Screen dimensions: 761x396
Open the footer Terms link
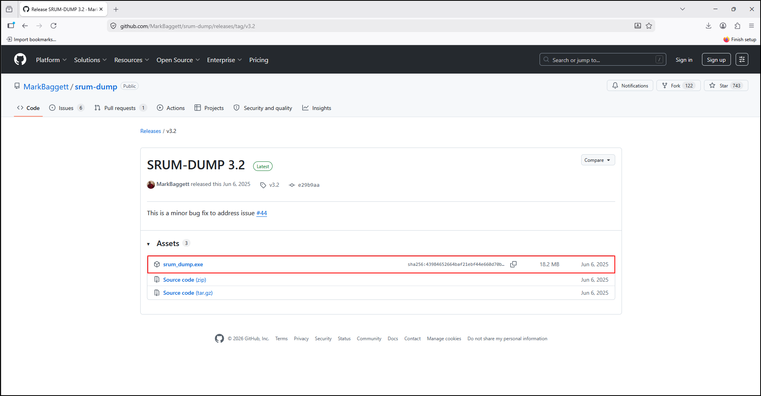(x=281, y=339)
